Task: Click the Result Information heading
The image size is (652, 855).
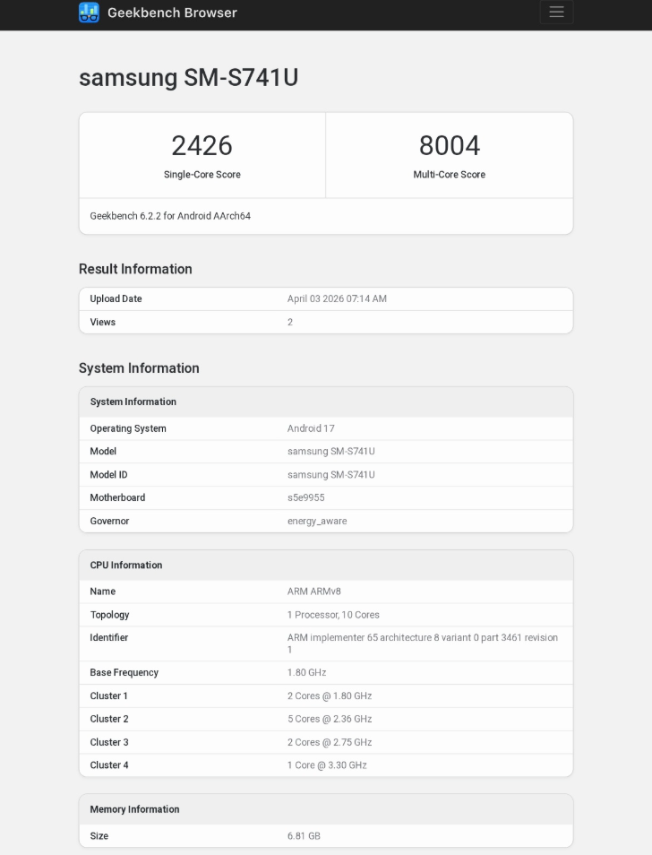Action: pos(135,269)
